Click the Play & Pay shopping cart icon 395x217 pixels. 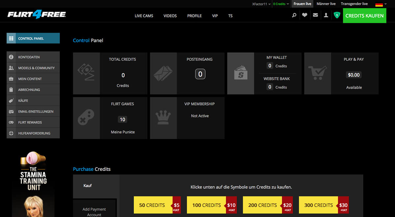click(318, 74)
